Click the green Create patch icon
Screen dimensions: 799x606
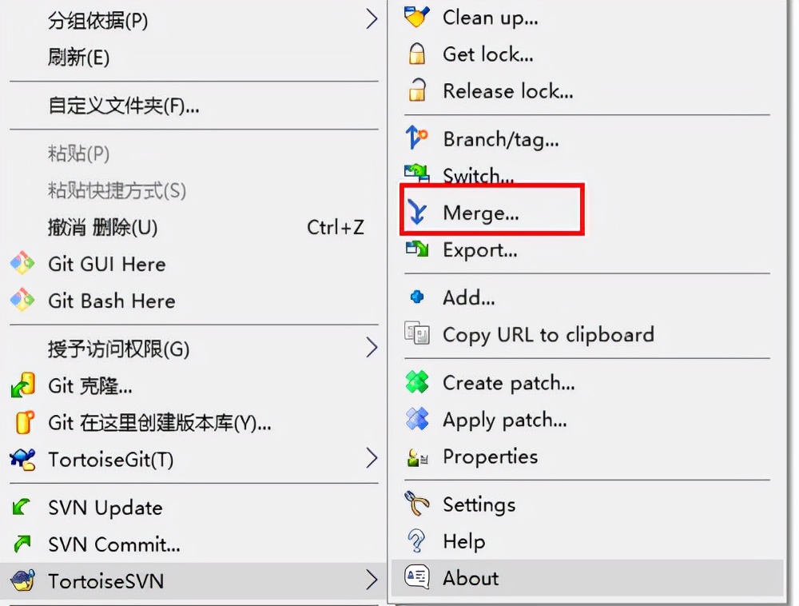coord(417,381)
